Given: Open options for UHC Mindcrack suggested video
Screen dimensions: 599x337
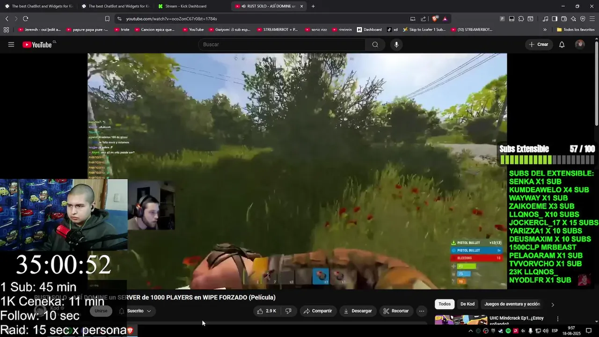Looking at the screenshot, I should (x=557, y=319).
